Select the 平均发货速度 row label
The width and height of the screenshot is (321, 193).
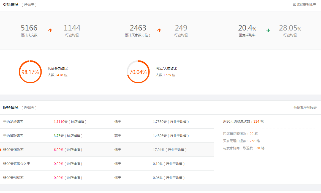point(13,122)
